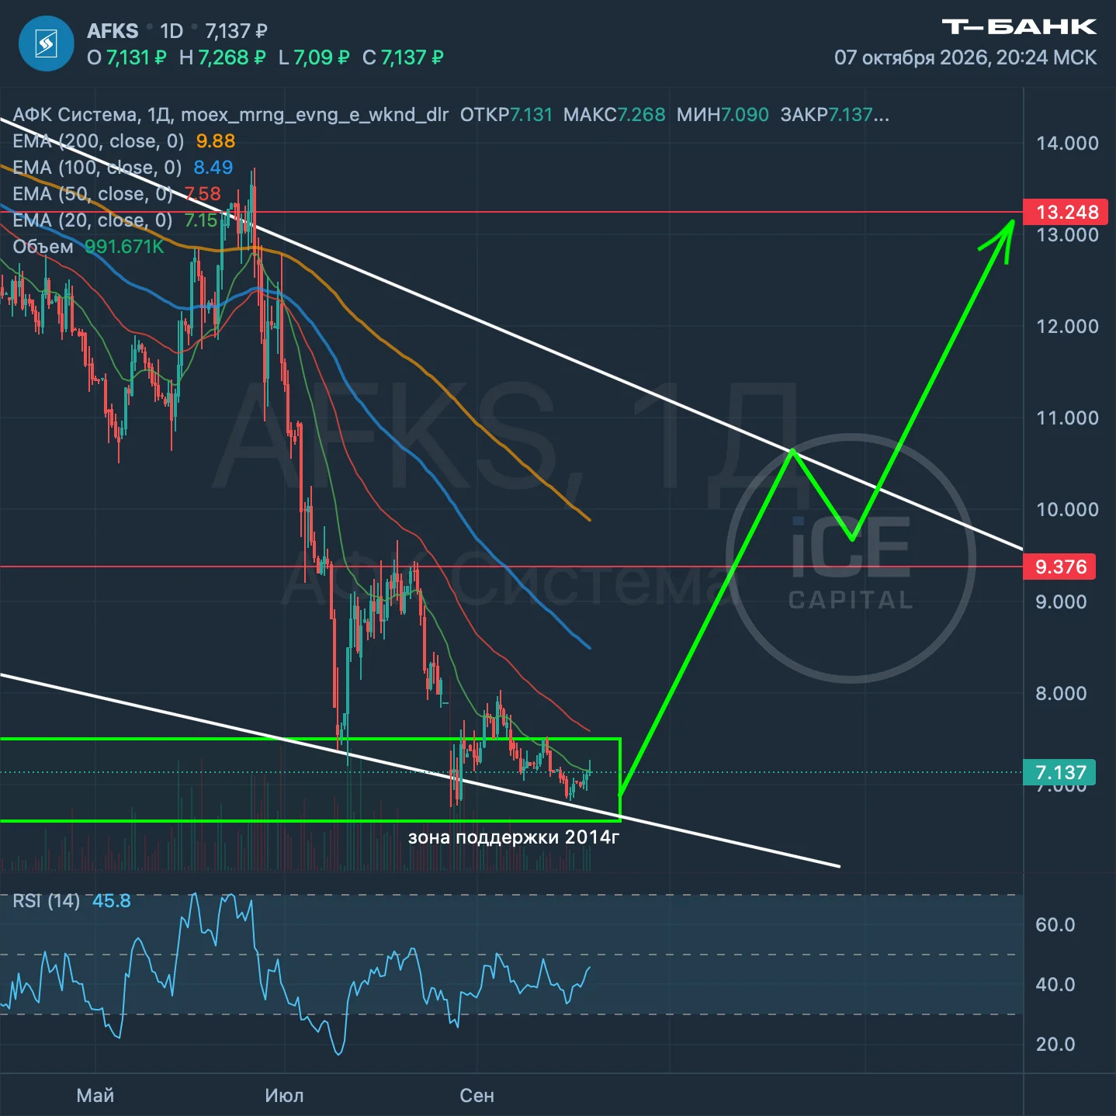The height and width of the screenshot is (1116, 1116).
Task: Click the 11.000 price axis label
Action: pos(1067,418)
